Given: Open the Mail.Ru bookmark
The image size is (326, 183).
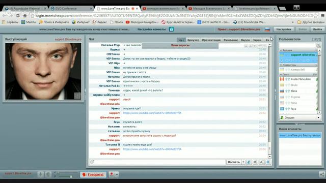Looking at the screenshot, I should [x=29, y=22].
